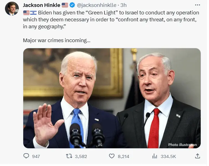Like the post with the heart icon

coord(112,156)
